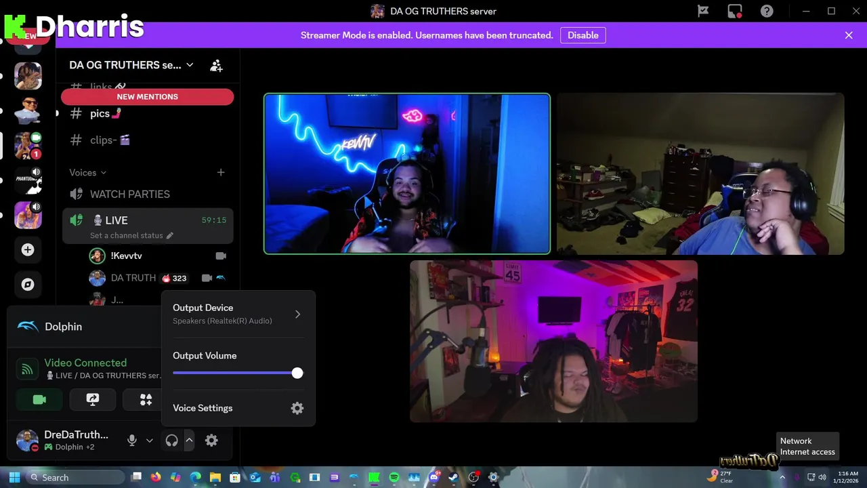Open Firefox from the taskbar
This screenshot has width=867, height=488.
[156, 477]
